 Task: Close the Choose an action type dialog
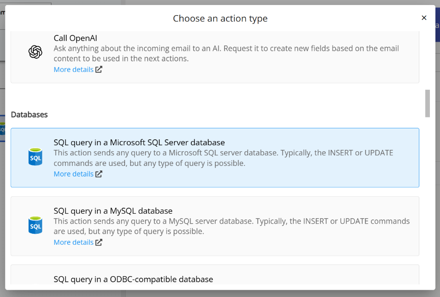coord(424,18)
